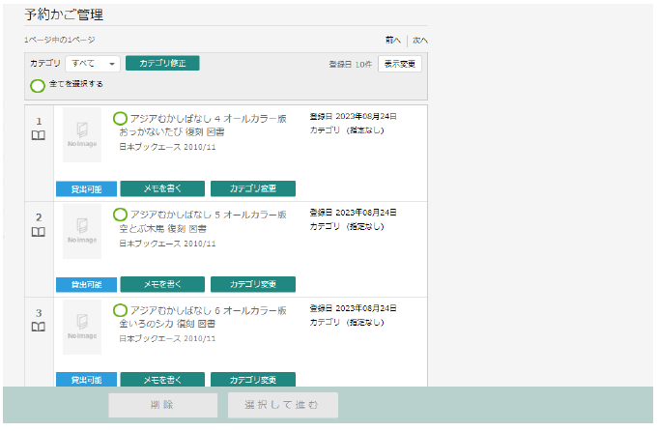The width and height of the screenshot is (658, 431).
Task: Click the book icon in row 1
Action: (x=39, y=135)
